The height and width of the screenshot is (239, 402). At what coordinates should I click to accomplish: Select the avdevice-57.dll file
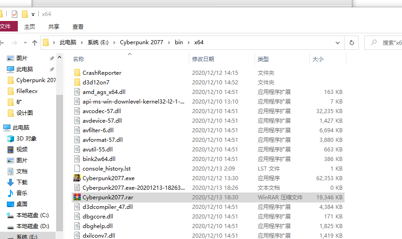click(x=102, y=121)
